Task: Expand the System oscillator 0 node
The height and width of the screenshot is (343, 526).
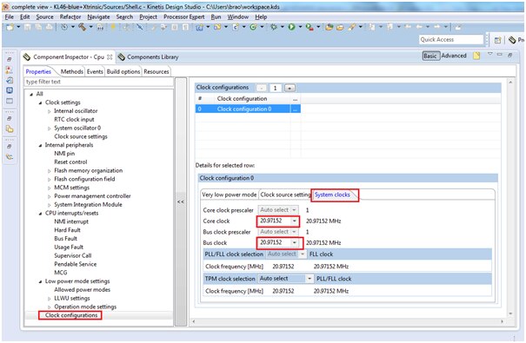Action: tap(49, 129)
